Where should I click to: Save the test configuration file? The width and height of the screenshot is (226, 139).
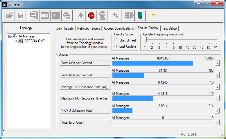[21, 15]
